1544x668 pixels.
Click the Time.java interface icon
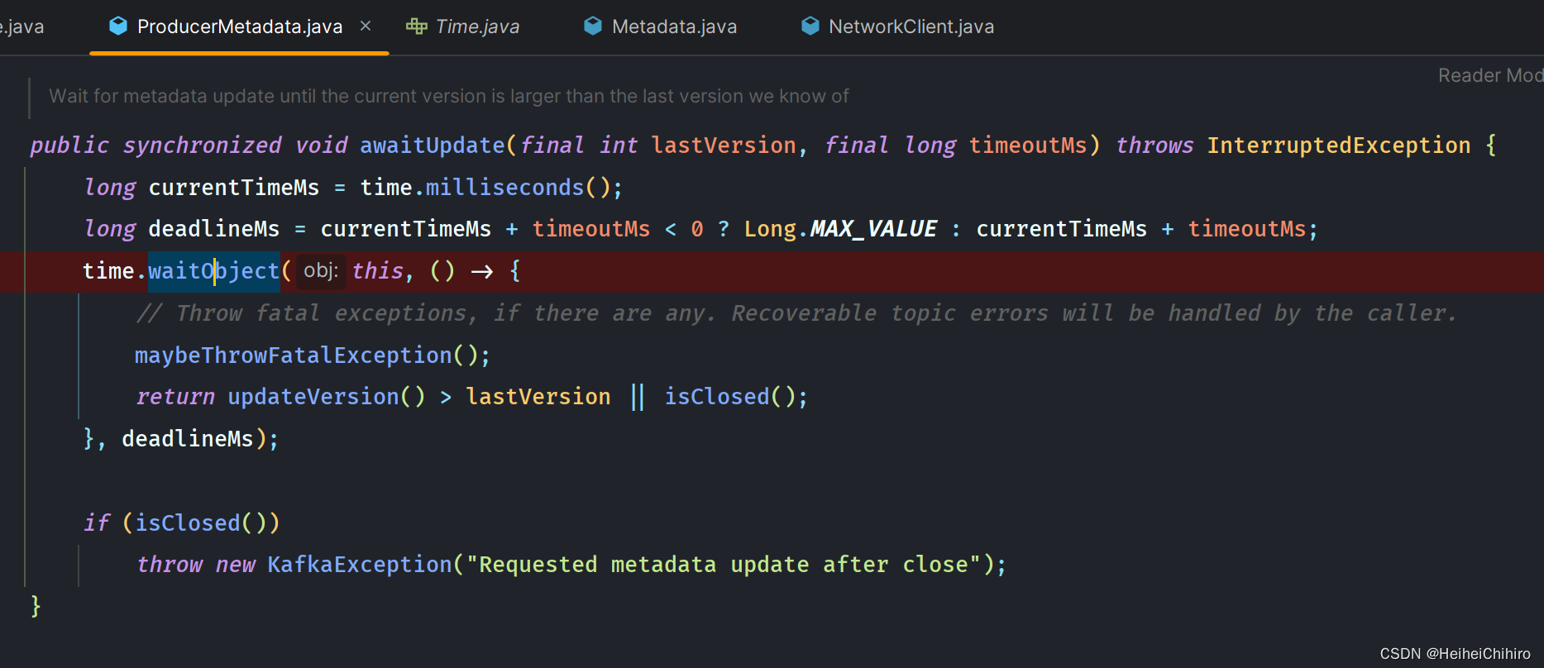tap(416, 26)
